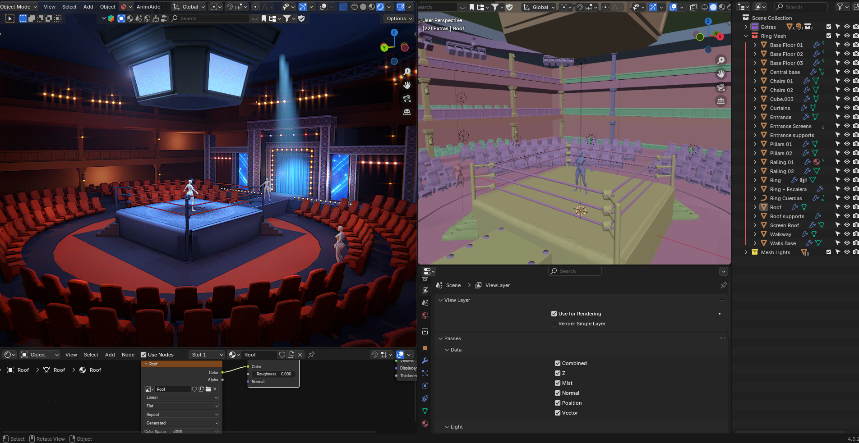This screenshot has width=859, height=443.
Task: Switch perspective/orthographic grid icon in right viewport
Action: pyautogui.click(x=721, y=101)
